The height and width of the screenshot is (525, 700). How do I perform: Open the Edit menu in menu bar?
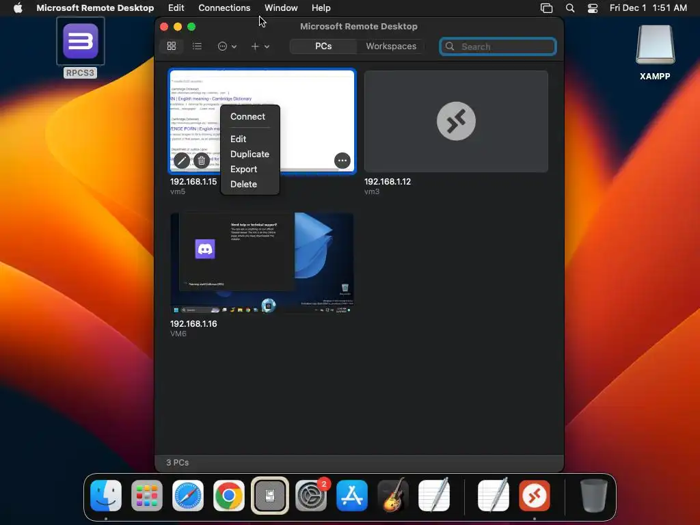(176, 8)
